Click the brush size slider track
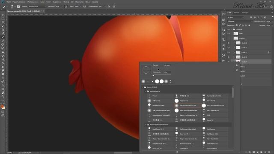The height and width of the screenshot is (154, 274). 162,68
